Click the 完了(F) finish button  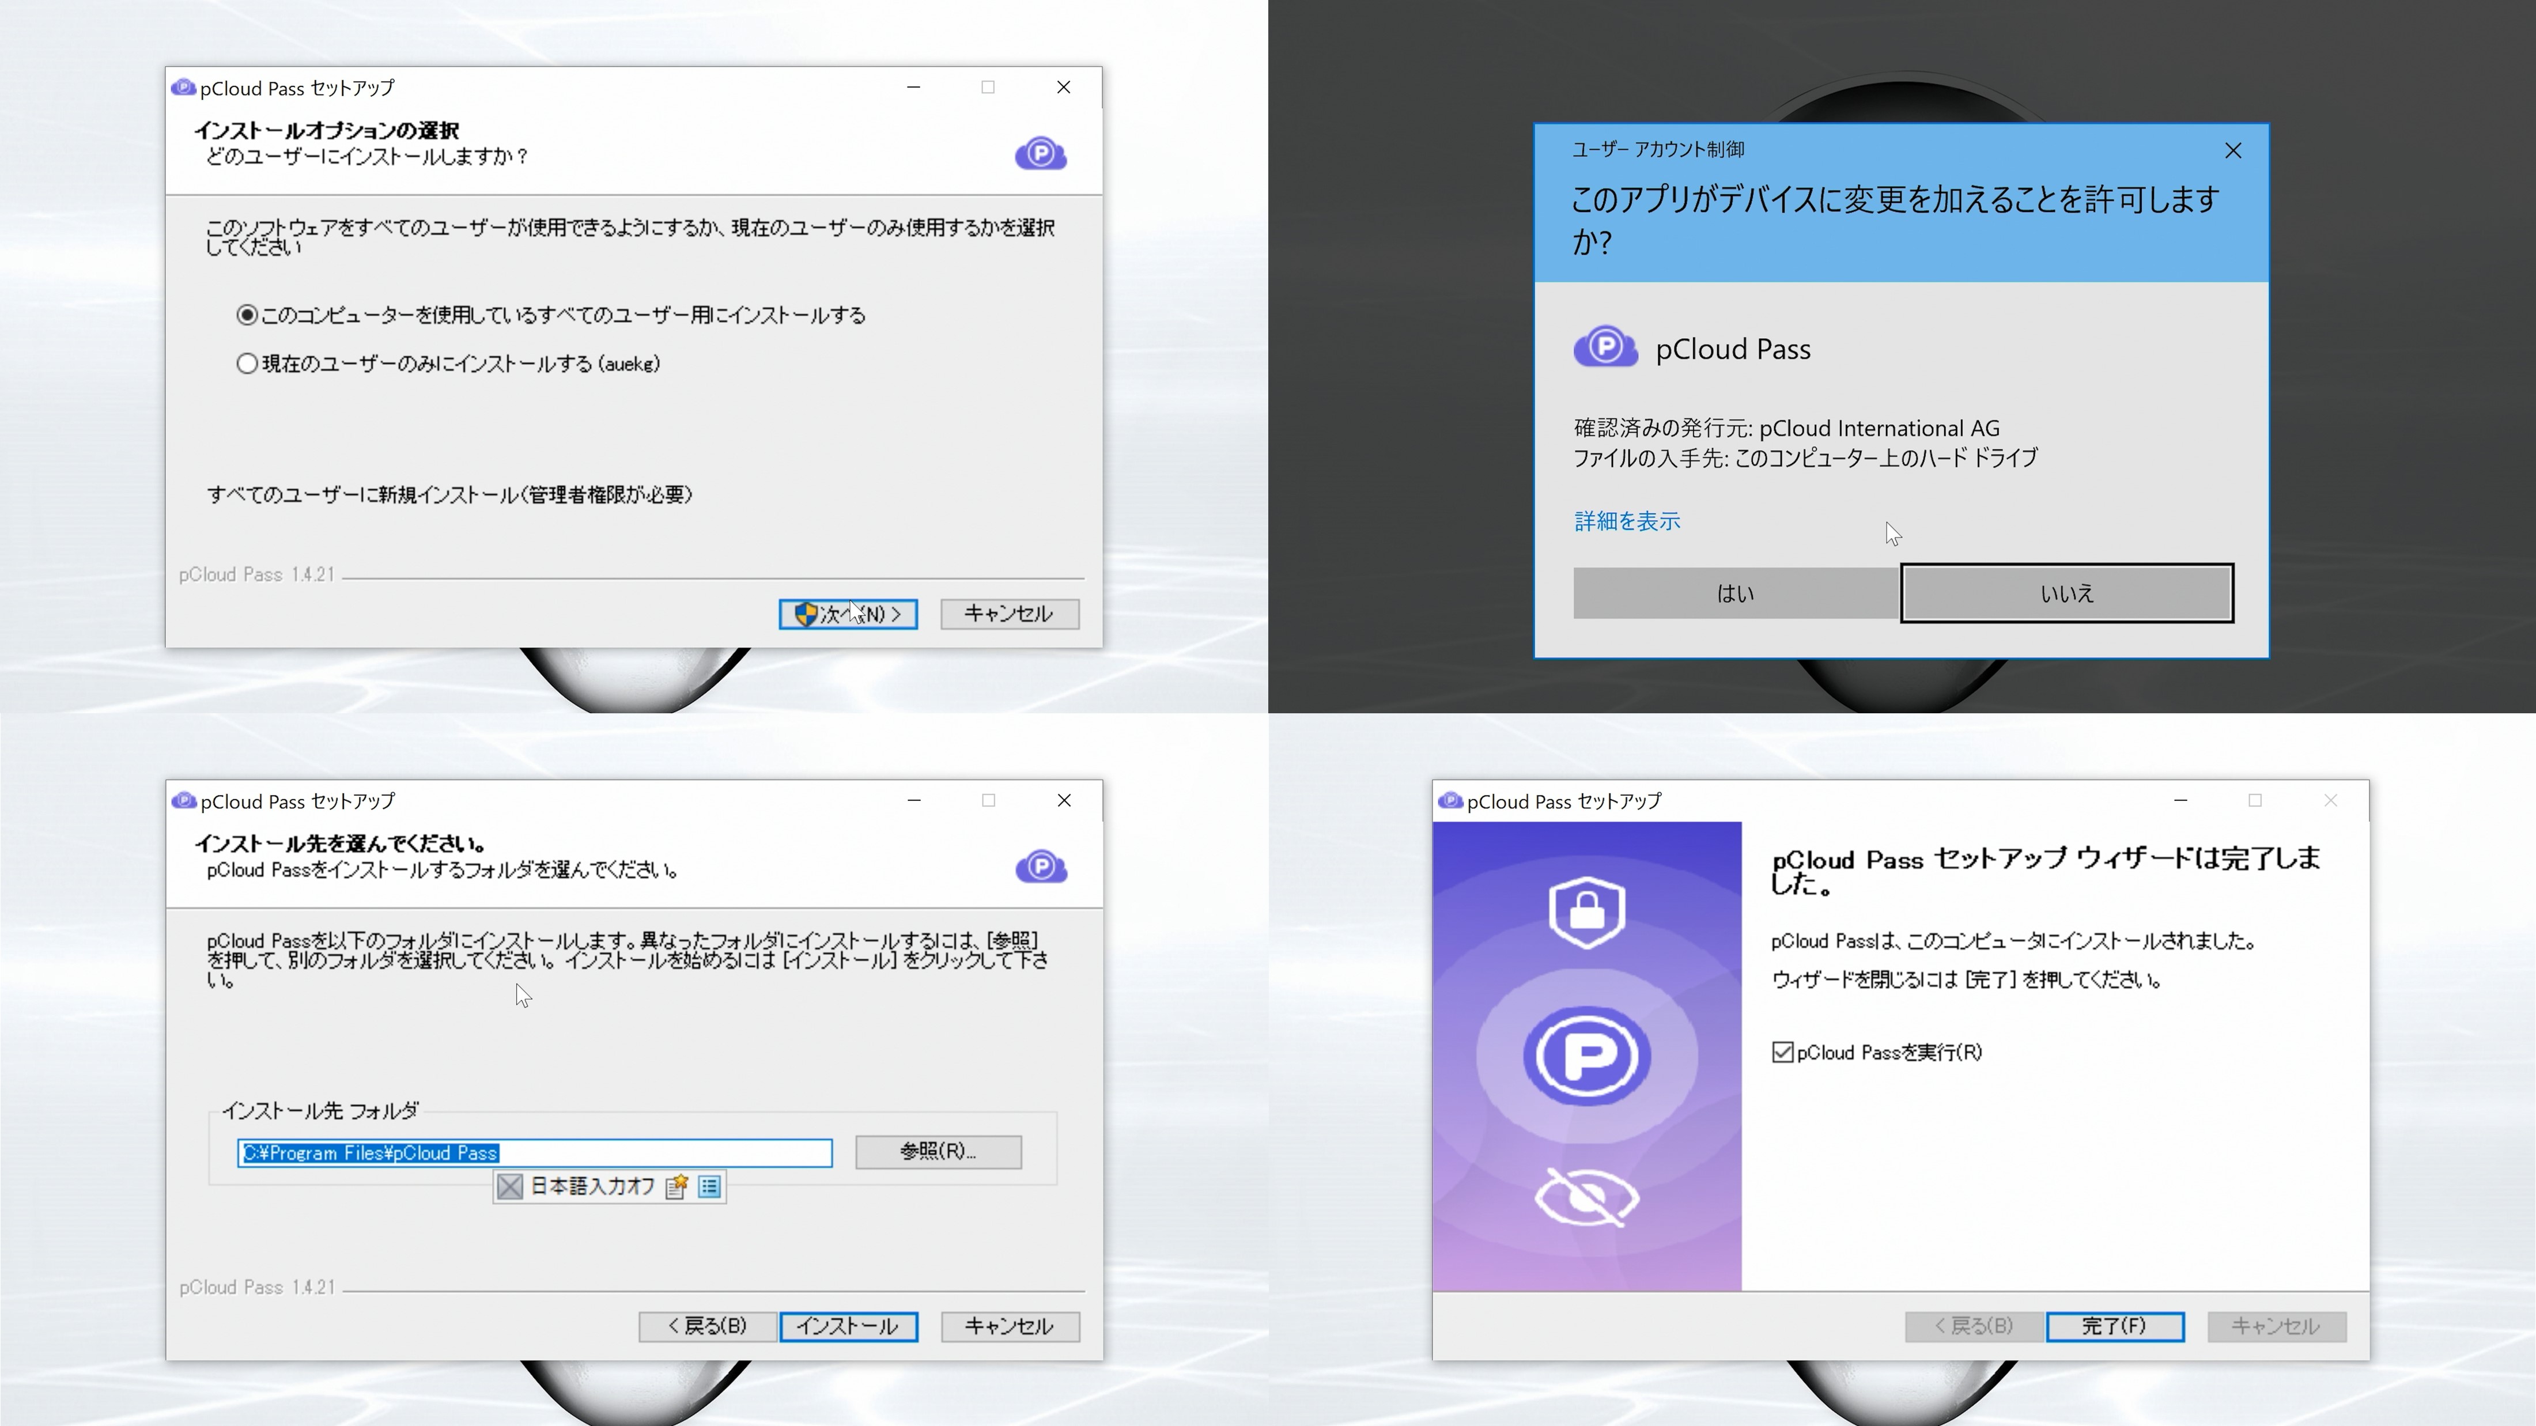[2115, 1326]
